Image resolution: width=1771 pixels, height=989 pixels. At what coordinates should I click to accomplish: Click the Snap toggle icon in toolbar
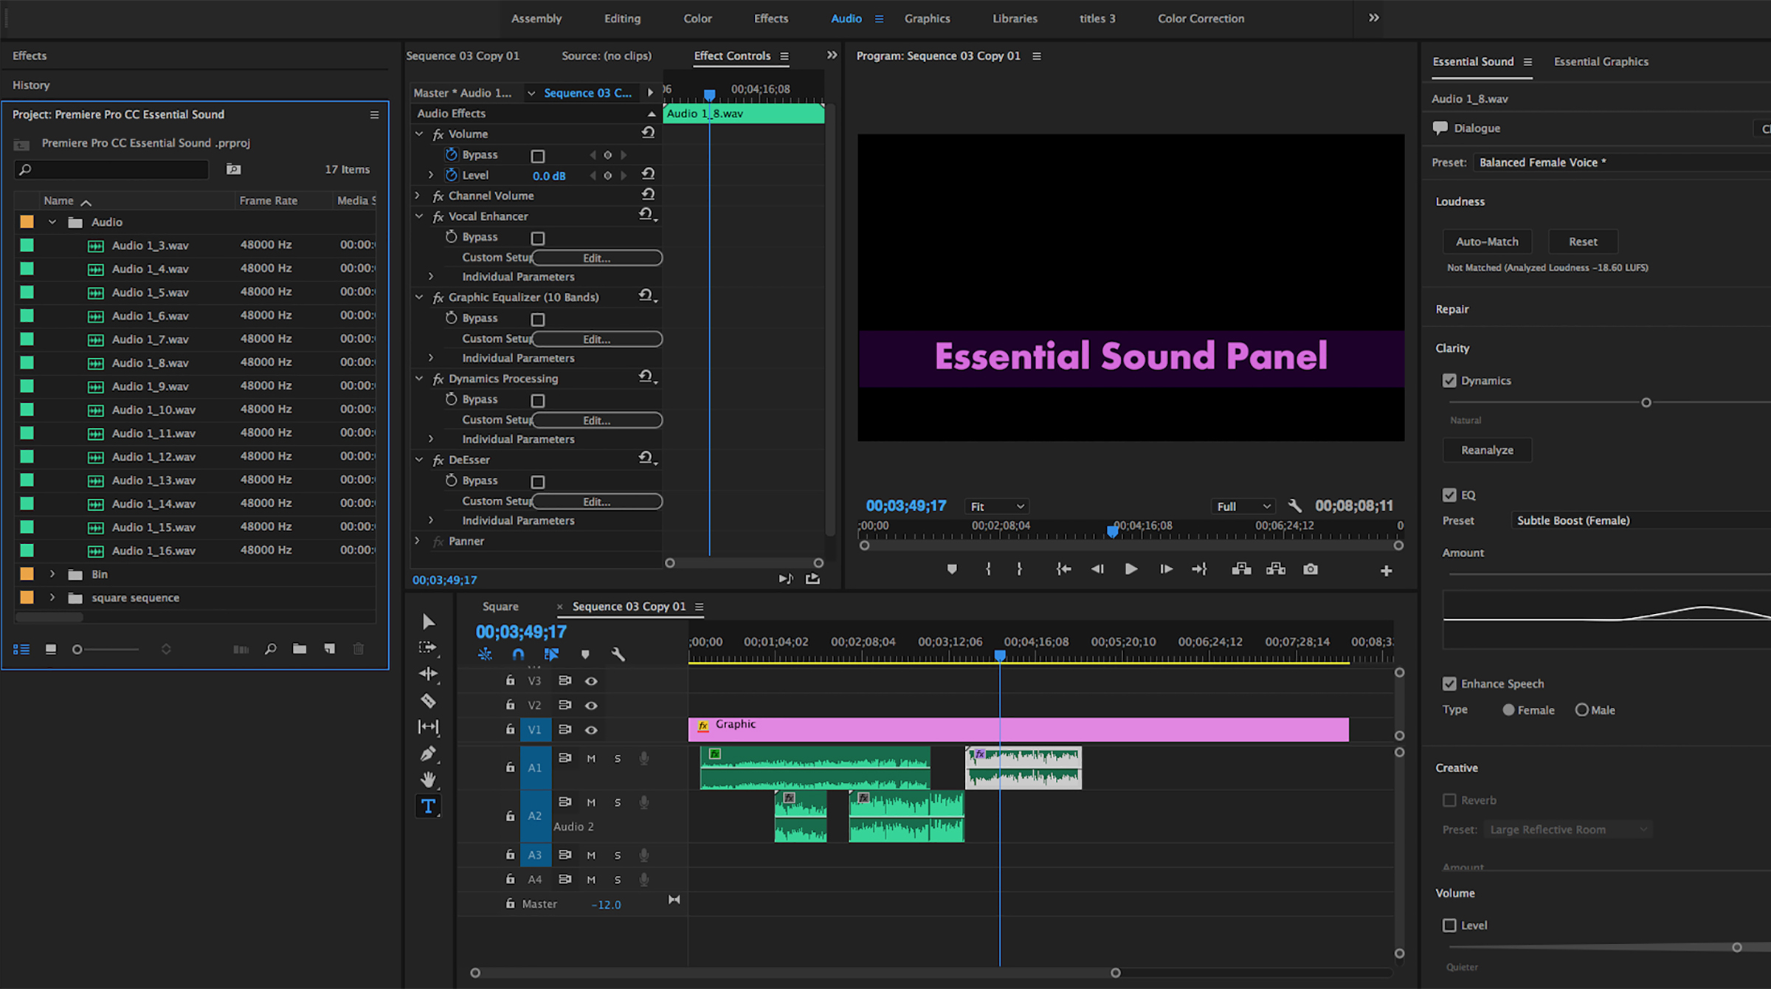[x=517, y=655]
